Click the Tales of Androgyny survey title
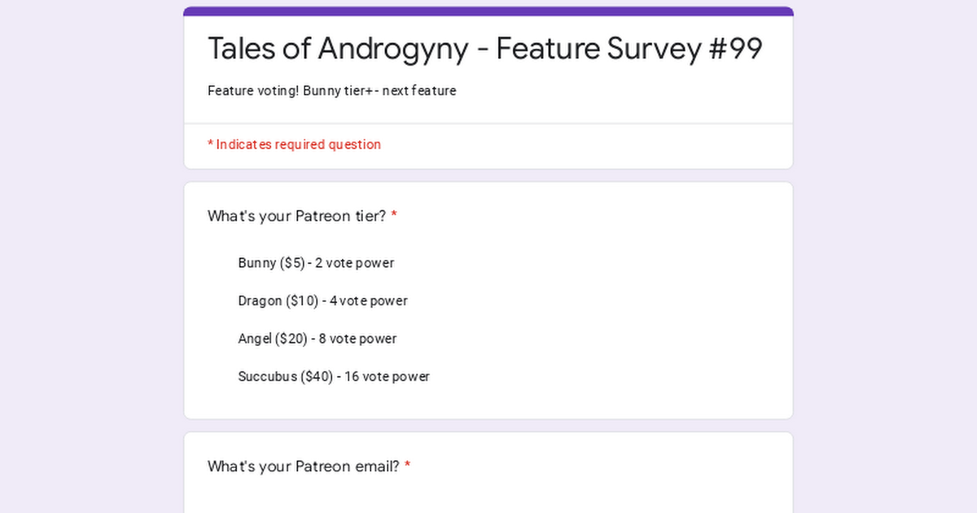The image size is (977, 513). point(485,49)
